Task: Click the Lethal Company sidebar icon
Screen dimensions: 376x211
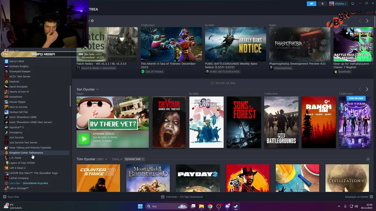Action: click(6, 178)
